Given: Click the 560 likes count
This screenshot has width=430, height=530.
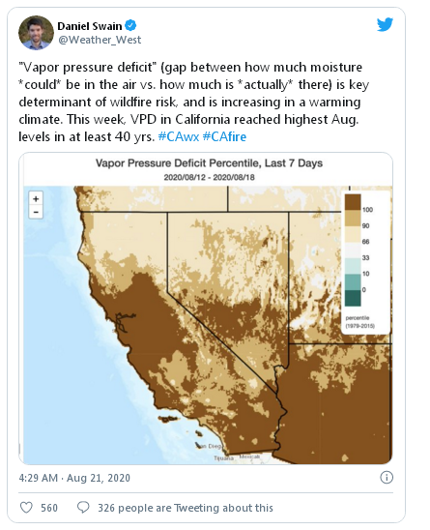Looking at the screenshot, I should click(x=49, y=508).
